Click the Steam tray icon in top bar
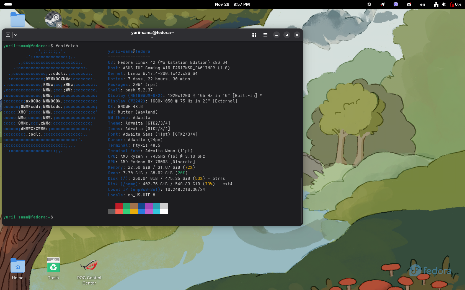The width and height of the screenshot is (465, 290). 369,4
